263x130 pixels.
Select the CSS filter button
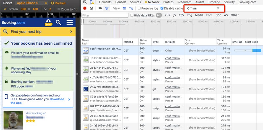click(181, 15)
